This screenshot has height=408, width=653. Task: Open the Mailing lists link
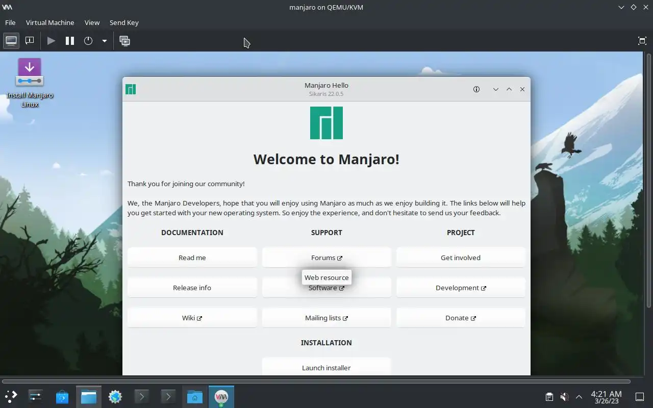326,318
